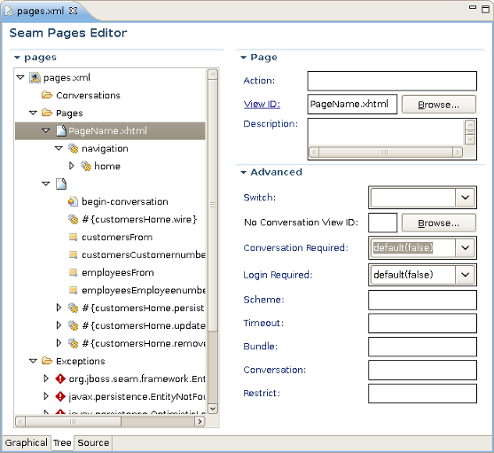Screen dimensions: 494x453
Task: Expand the #{customersHome.update} node
Action: (59, 325)
